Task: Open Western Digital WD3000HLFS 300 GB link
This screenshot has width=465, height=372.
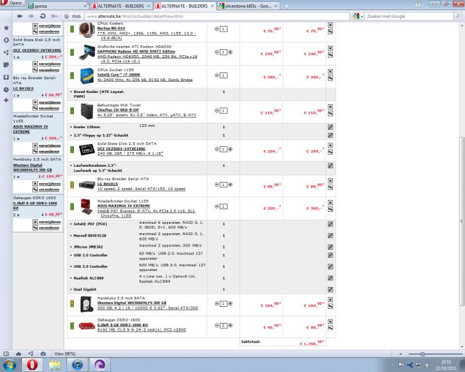Action: (132, 303)
